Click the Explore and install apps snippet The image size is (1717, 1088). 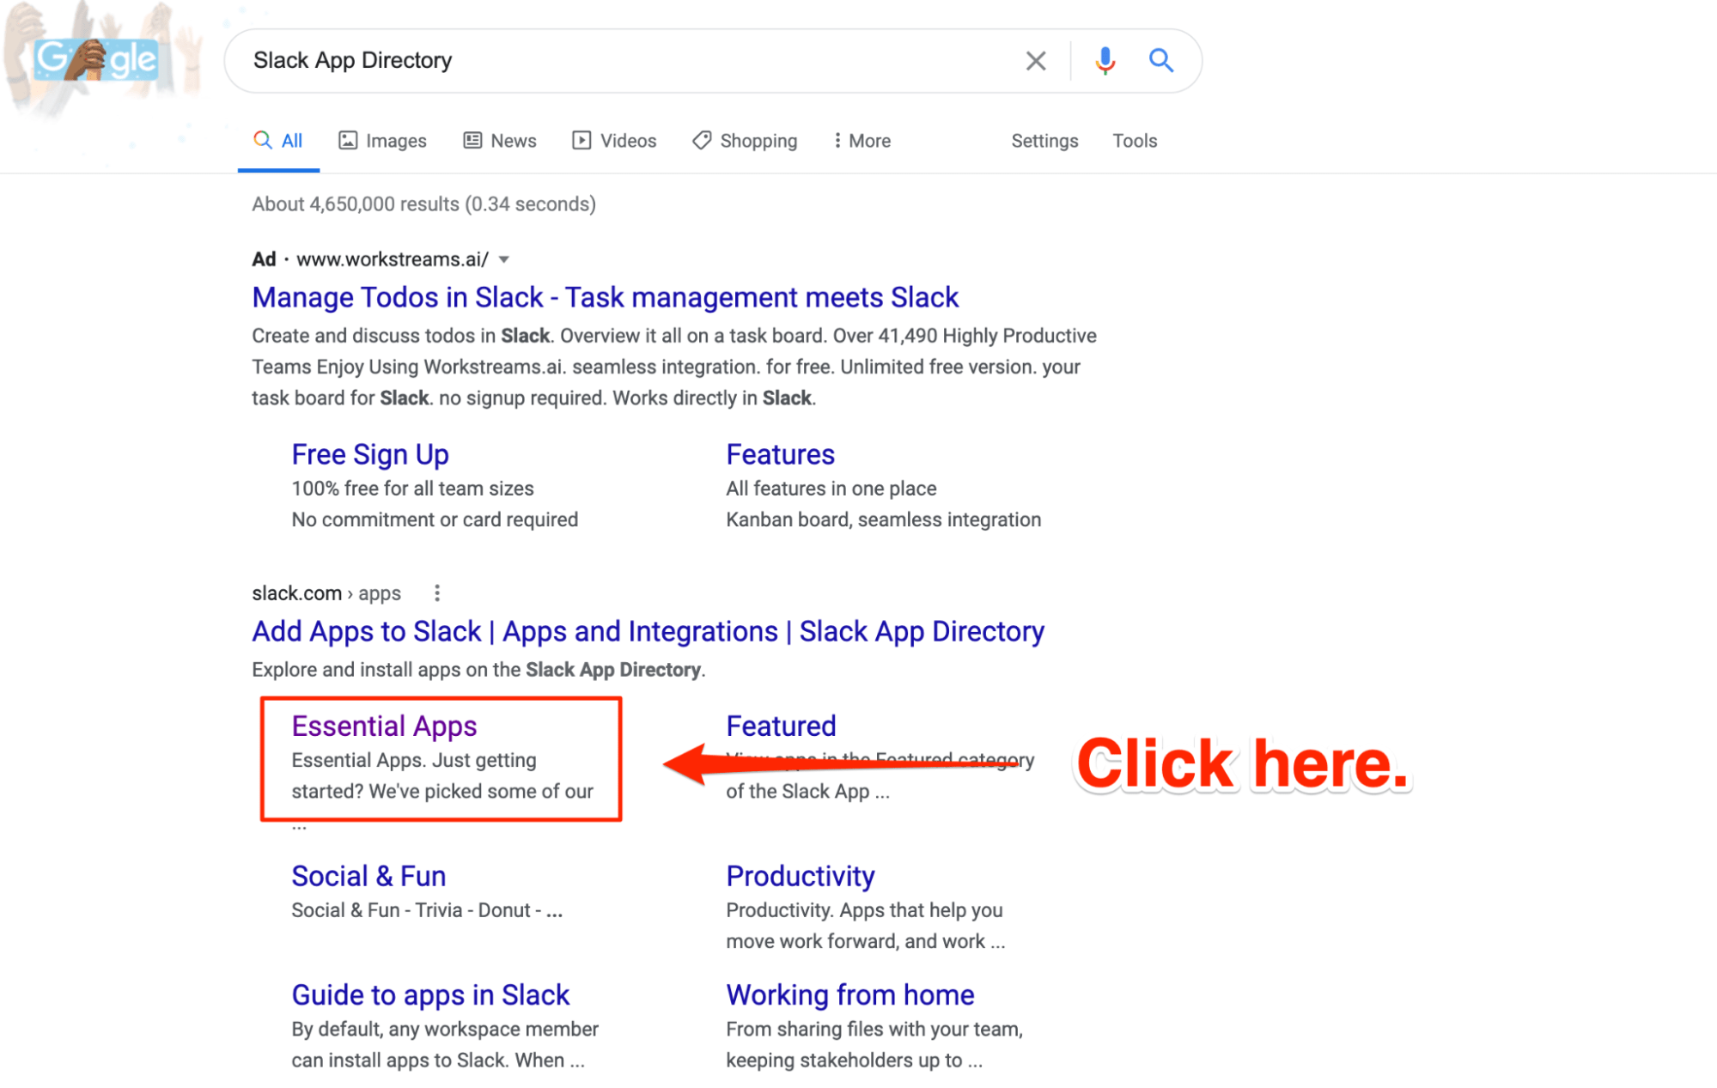pyautogui.click(x=478, y=670)
